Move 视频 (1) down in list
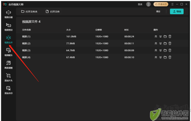Screen dimensions: 191x121 point(160,37)
